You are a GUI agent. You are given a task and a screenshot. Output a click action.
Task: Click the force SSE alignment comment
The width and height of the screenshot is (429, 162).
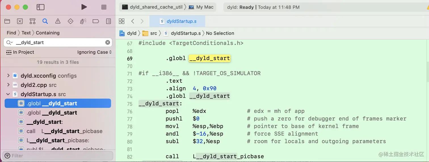click(283, 134)
